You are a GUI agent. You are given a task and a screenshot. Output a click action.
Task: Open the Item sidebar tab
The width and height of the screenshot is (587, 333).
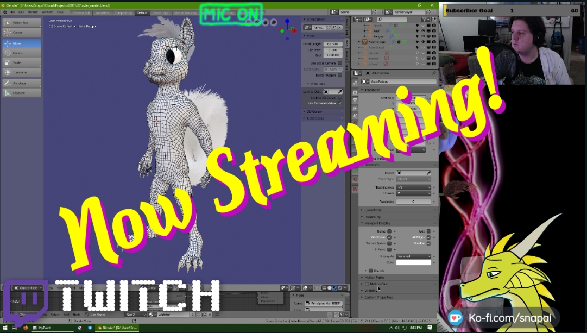tap(347, 23)
